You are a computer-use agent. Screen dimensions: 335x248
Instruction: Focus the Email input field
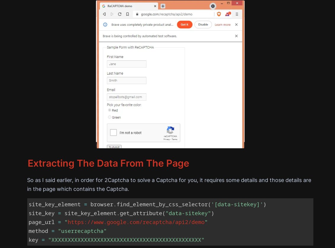(x=126, y=97)
